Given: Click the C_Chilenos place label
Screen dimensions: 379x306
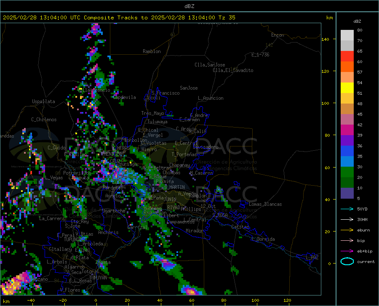Looking at the screenshot, I should [x=44, y=120].
